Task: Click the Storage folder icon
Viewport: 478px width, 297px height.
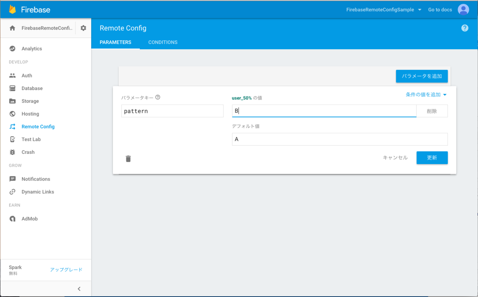Action: click(x=12, y=101)
